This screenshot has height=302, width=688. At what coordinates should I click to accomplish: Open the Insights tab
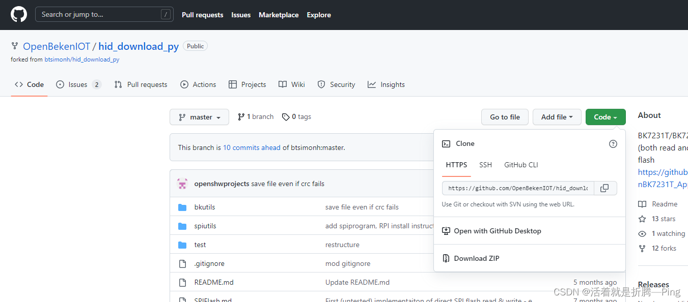[387, 84]
